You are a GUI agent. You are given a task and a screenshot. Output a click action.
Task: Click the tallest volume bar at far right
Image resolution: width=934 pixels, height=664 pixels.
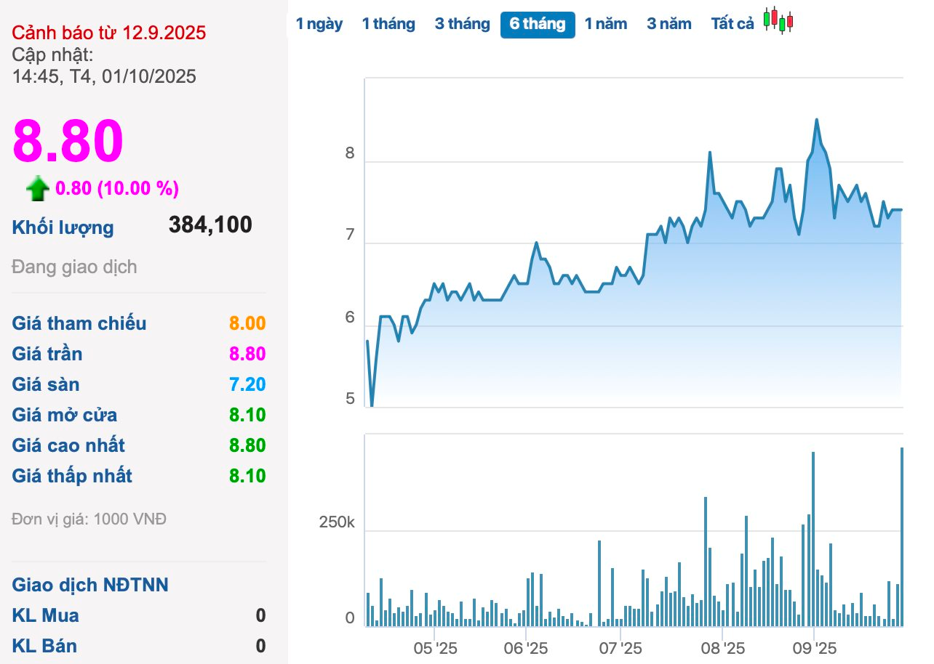click(x=901, y=536)
